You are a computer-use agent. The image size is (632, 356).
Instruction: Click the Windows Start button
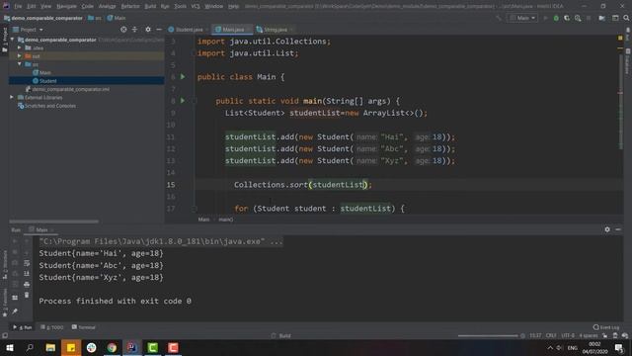point(9,347)
